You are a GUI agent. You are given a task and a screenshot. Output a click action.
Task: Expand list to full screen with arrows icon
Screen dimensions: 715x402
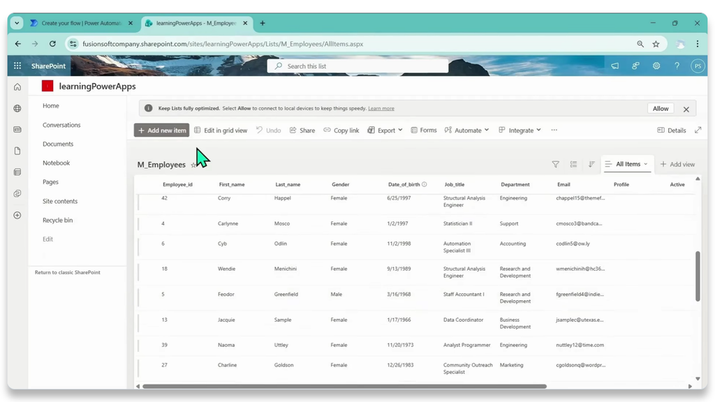[698, 130]
